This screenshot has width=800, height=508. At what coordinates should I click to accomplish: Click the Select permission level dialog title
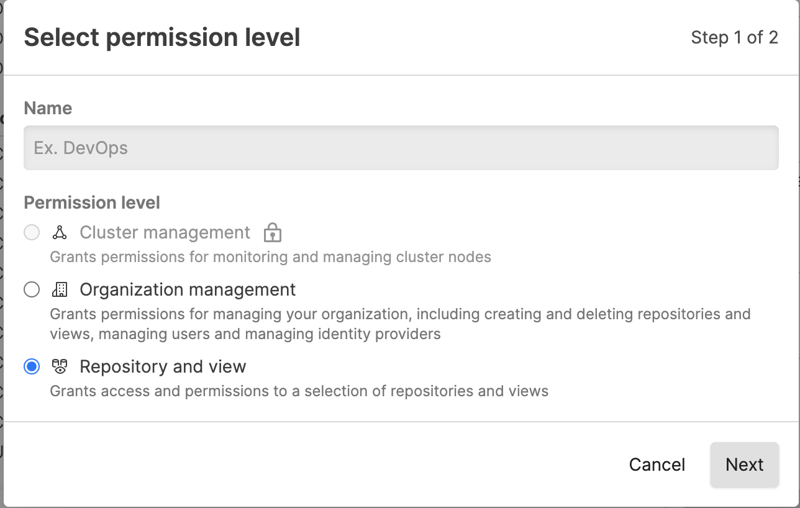click(x=161, y=37)
